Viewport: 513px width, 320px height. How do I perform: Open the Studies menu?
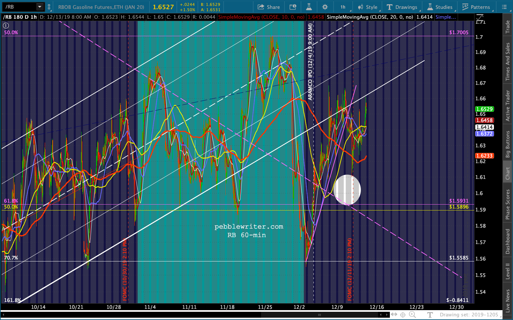(x=440, y=7)
